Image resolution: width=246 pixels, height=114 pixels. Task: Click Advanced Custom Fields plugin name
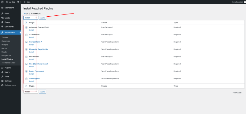coord(39,27)
